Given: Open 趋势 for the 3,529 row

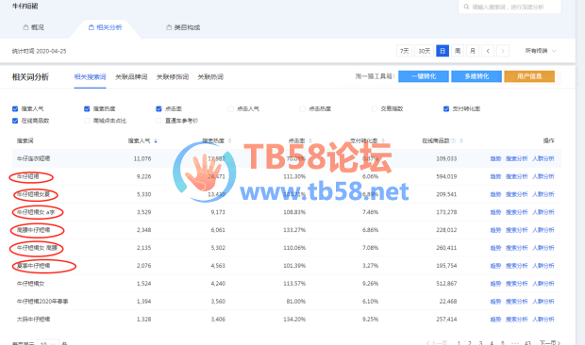Looking at the screenshot, I should (x=495, y=212).
